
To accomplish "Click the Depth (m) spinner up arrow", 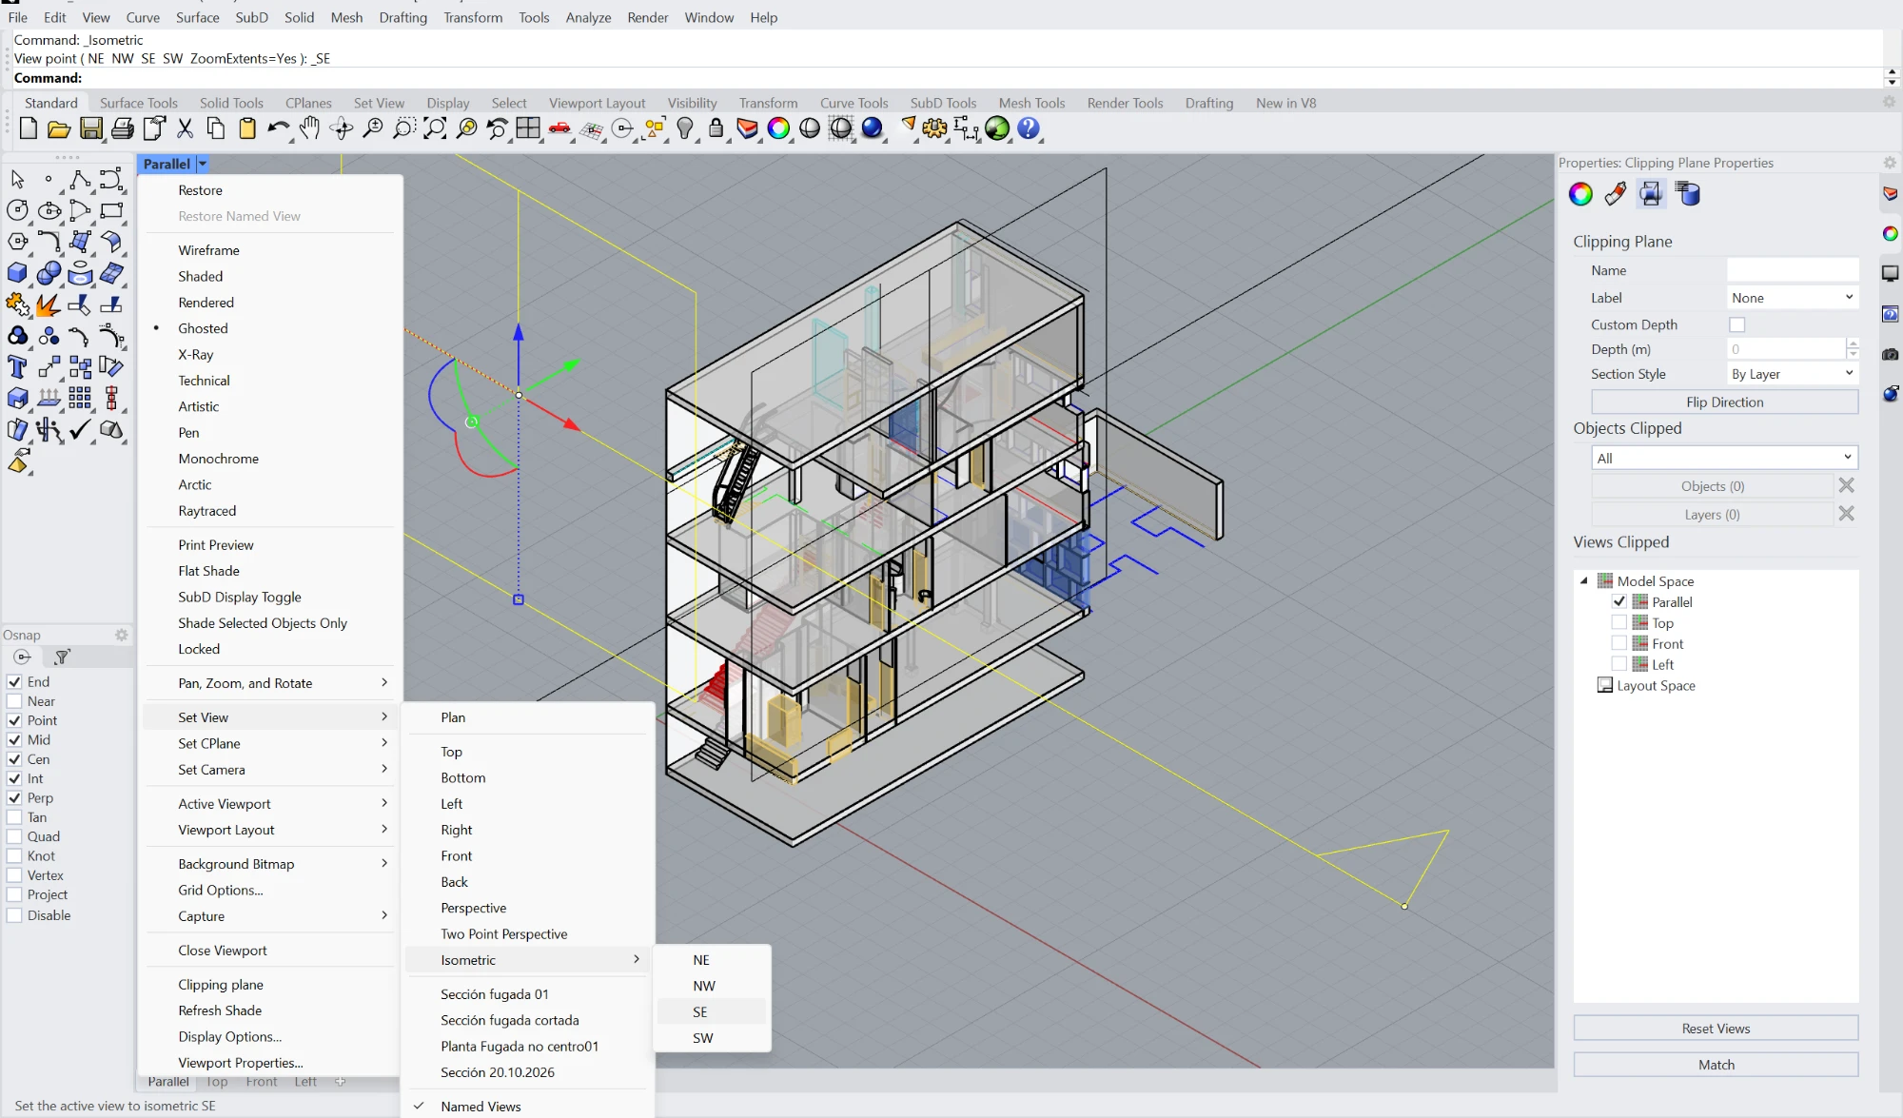I will 1853,343.
